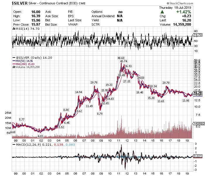Viewport: 205px width, 176px height.
Task: Click the 13.65 low label near 2016
Action: point(161,101)
